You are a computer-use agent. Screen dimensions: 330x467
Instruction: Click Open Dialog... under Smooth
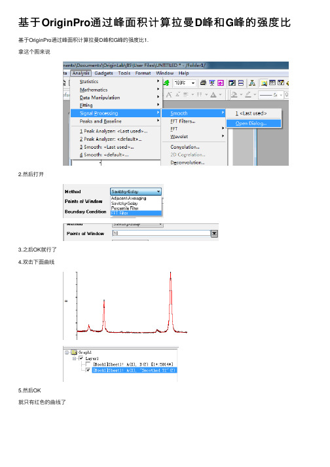(x=253, y=123)
